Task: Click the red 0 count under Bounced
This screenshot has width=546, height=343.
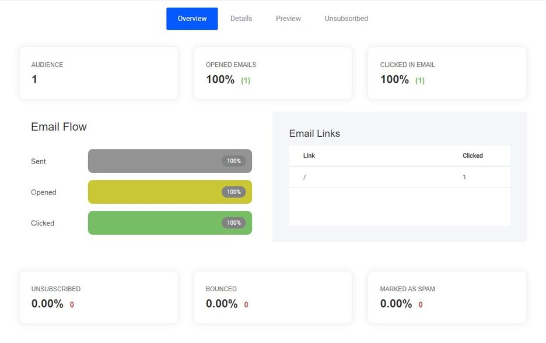Action: (246, 305)
